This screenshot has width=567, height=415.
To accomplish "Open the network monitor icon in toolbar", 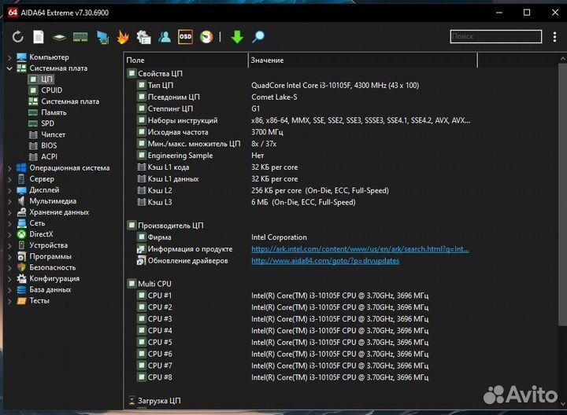I will (x=102, y=37).
